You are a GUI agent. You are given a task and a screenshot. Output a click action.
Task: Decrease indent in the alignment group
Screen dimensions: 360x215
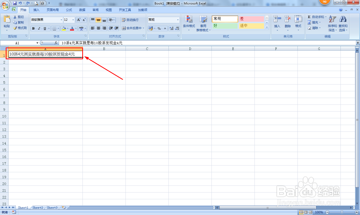(111, 28)
